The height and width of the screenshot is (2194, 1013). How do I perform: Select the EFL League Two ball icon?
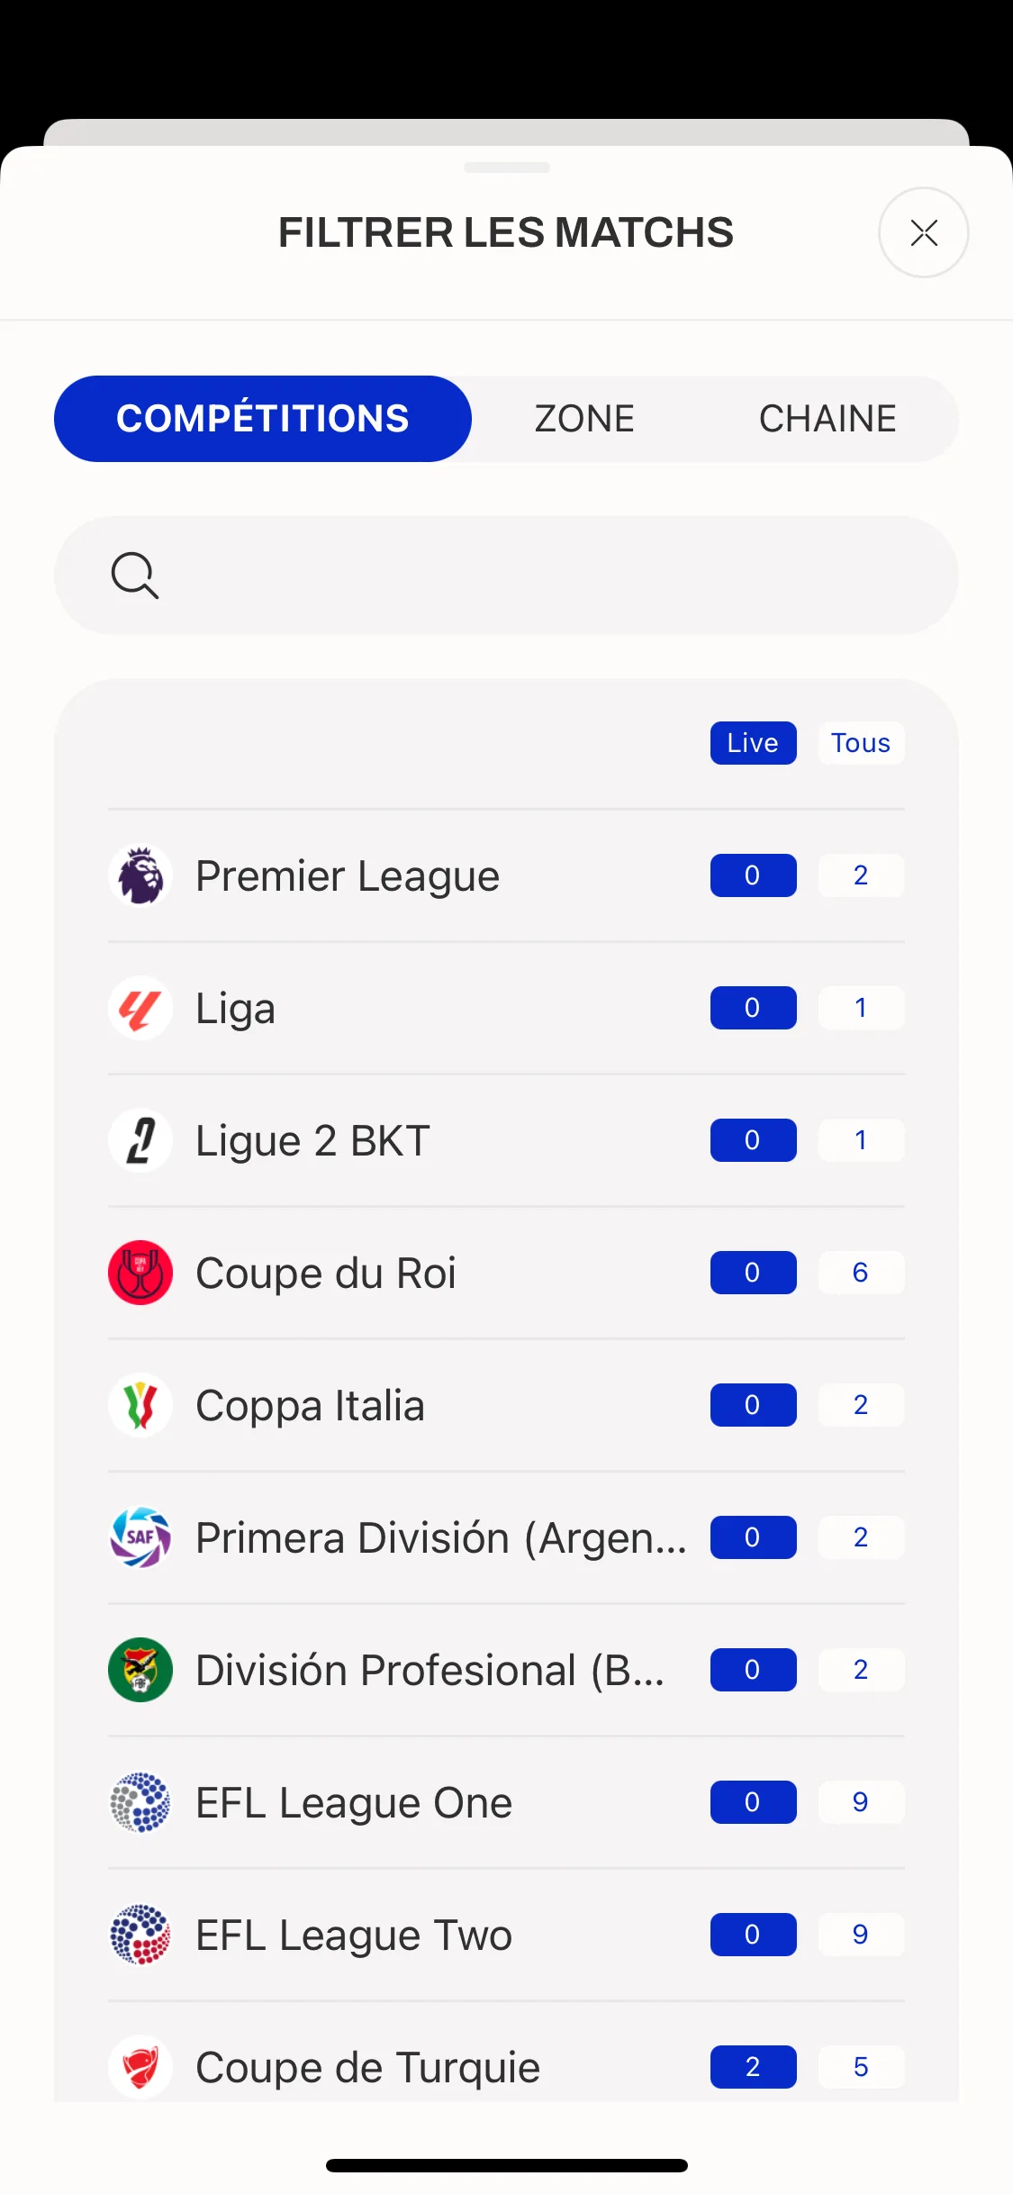coord(140,1935)
